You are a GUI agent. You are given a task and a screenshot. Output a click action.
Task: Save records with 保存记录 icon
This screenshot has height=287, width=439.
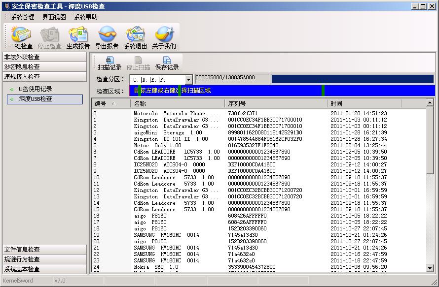[167, 63]
